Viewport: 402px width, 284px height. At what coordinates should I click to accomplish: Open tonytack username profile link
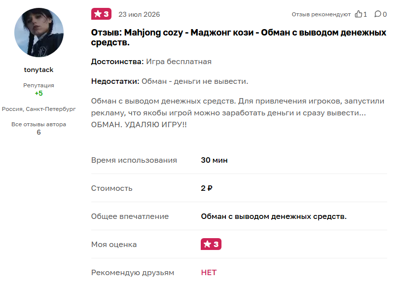pyautogui.click(x=38, y=70)
